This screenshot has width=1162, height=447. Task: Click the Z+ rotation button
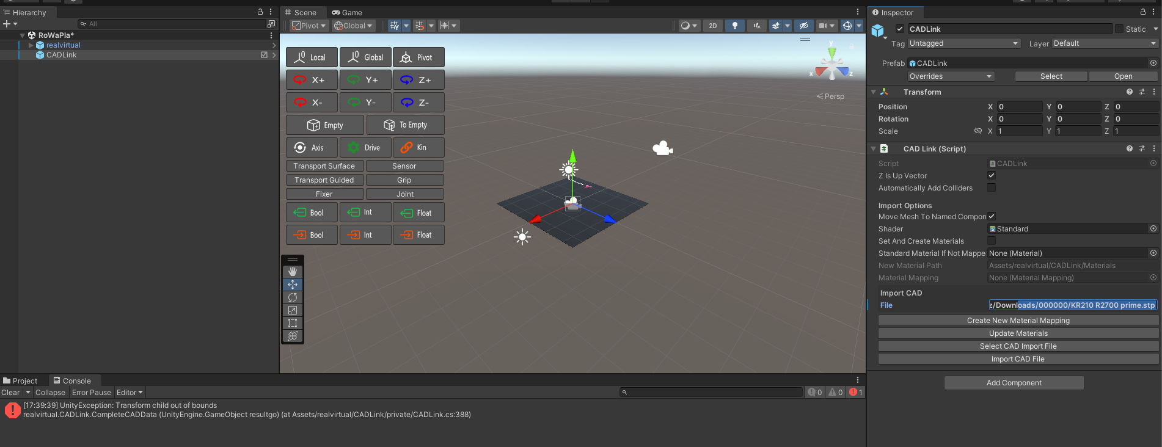[418, 80]
